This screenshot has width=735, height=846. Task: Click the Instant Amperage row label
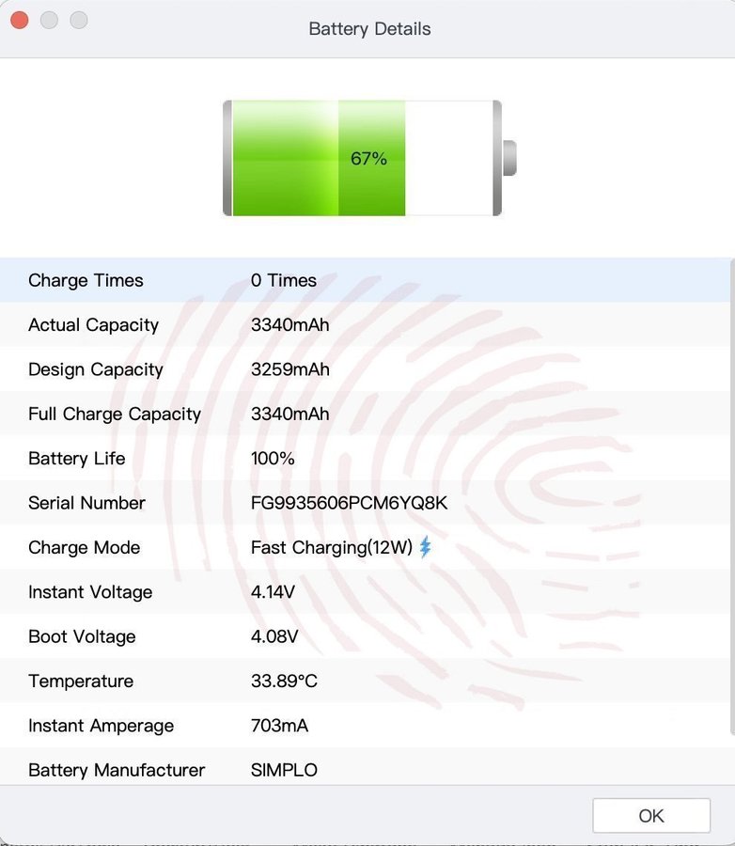point(101,726)
